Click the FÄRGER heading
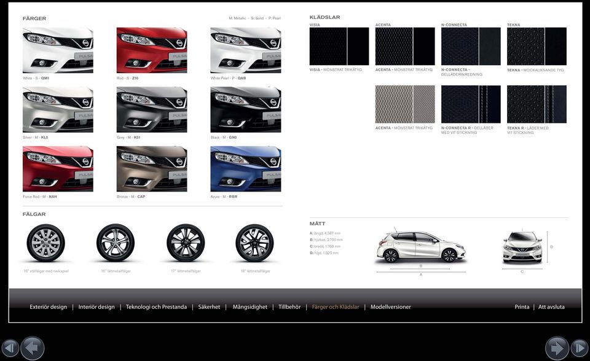 [x=34, y=18]
